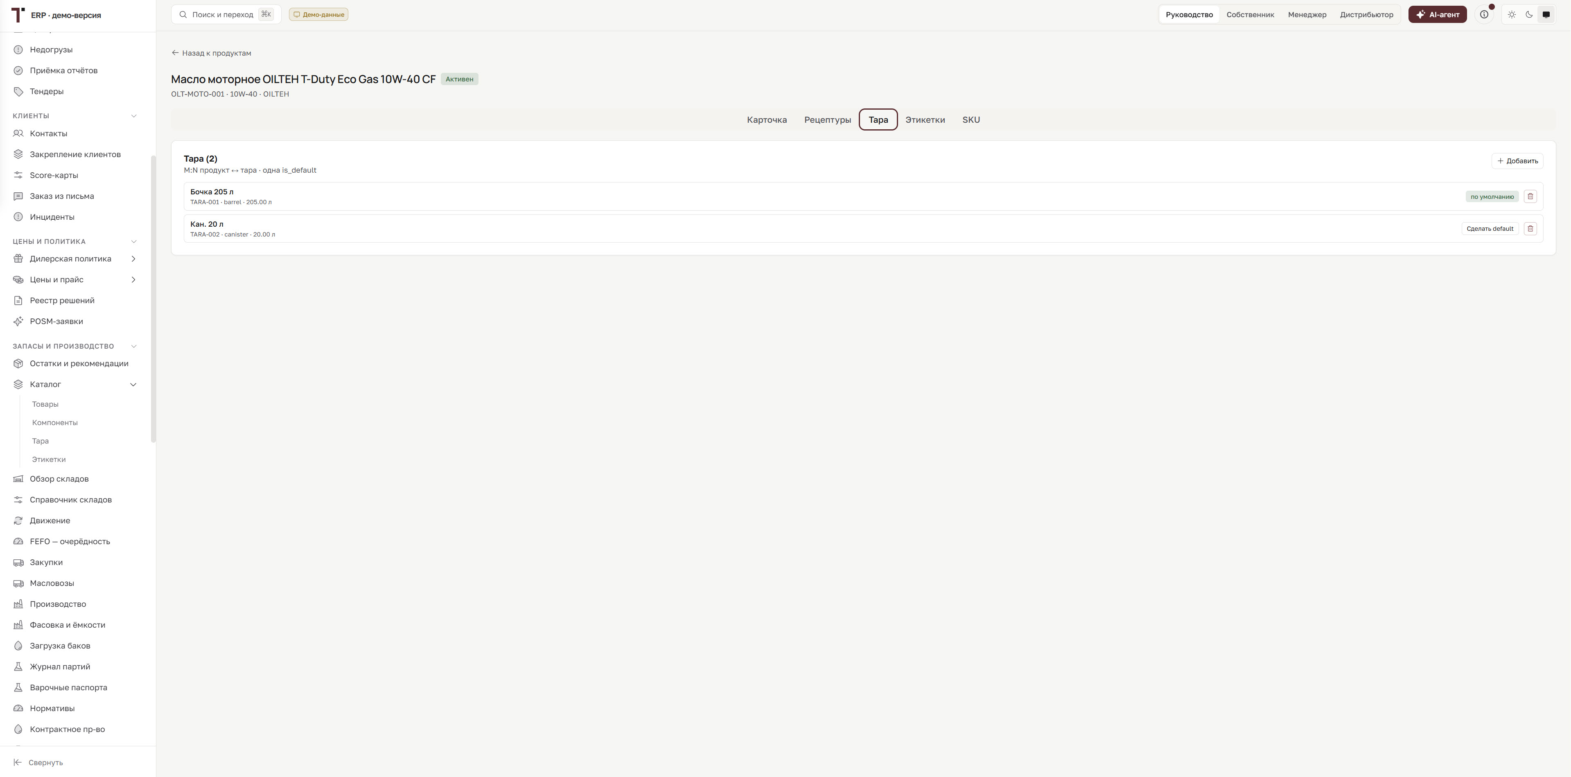Open Компоненты under Каталог
Screen dimensions: 1571x777
pos(55,422)
